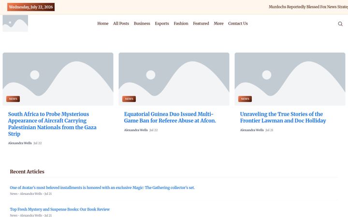Read South Africa to Probe Mysterious Appearance article
Screen dimensions: 348x217
coord(52,124)
